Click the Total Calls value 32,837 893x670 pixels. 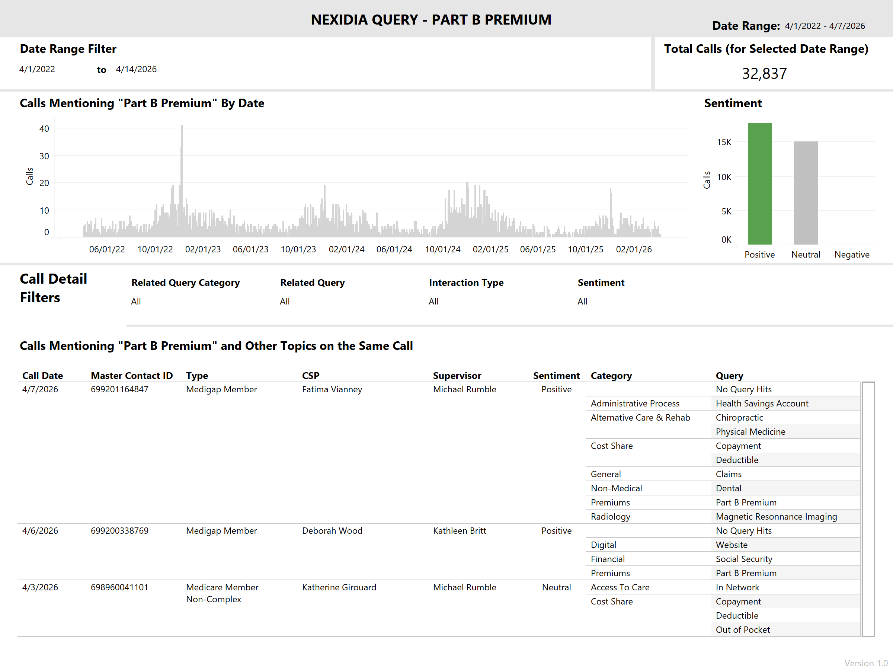764,73
